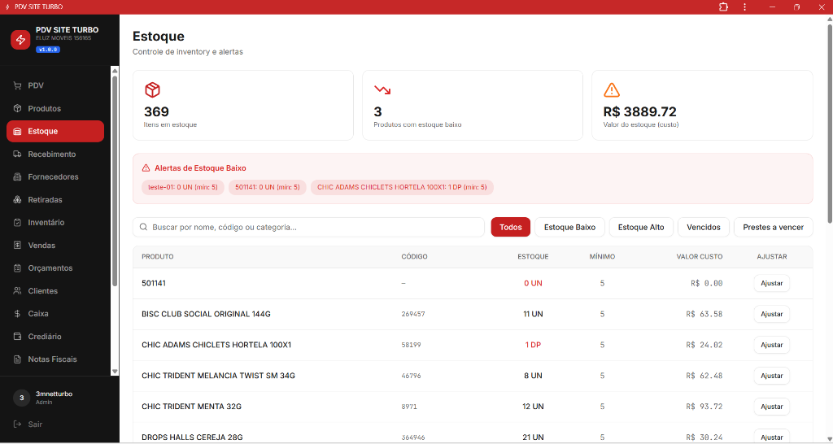Click the 12 UN stock cell

pyautogui.click(x=533, y=407)
